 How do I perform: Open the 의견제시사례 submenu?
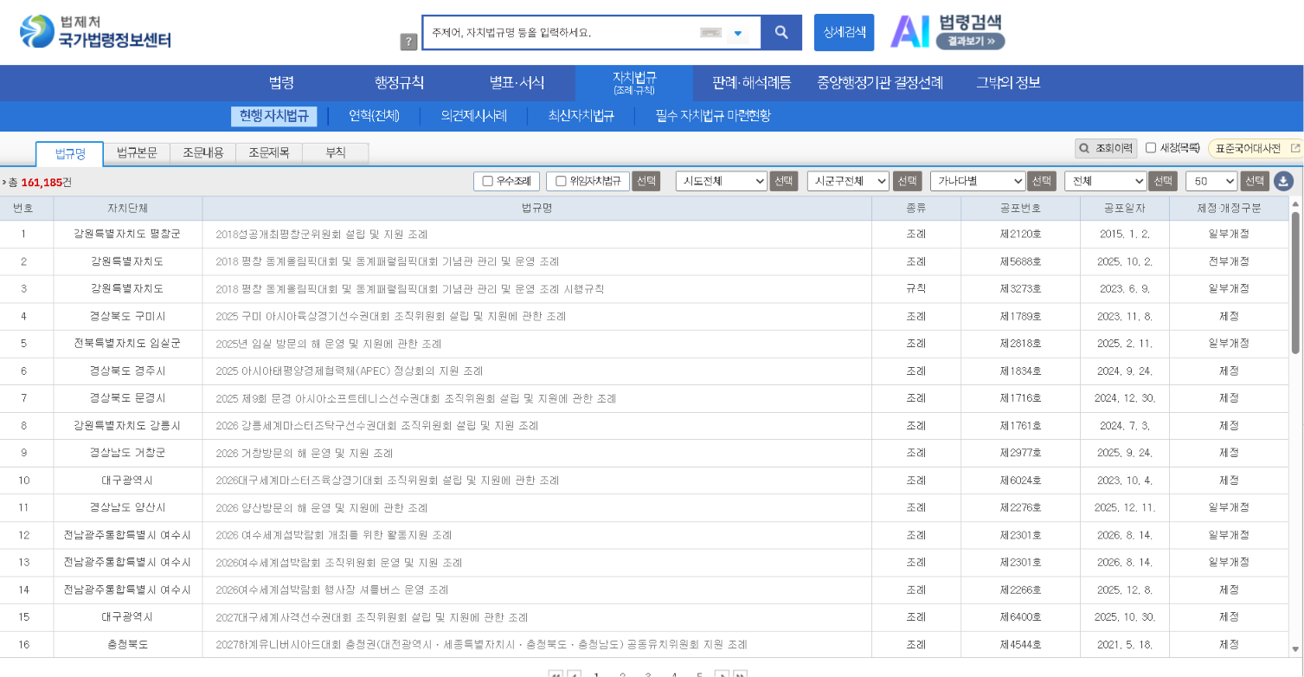click(x=473, y=116)
